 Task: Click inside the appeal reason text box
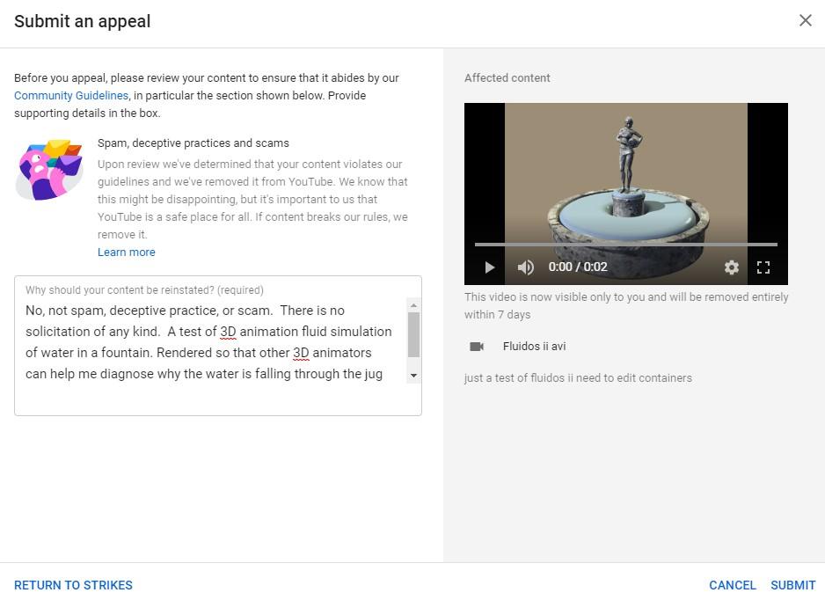(x=218, y=346)
